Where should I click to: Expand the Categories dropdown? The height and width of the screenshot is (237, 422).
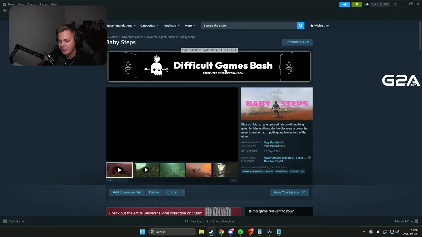click(x=149, y=25)
